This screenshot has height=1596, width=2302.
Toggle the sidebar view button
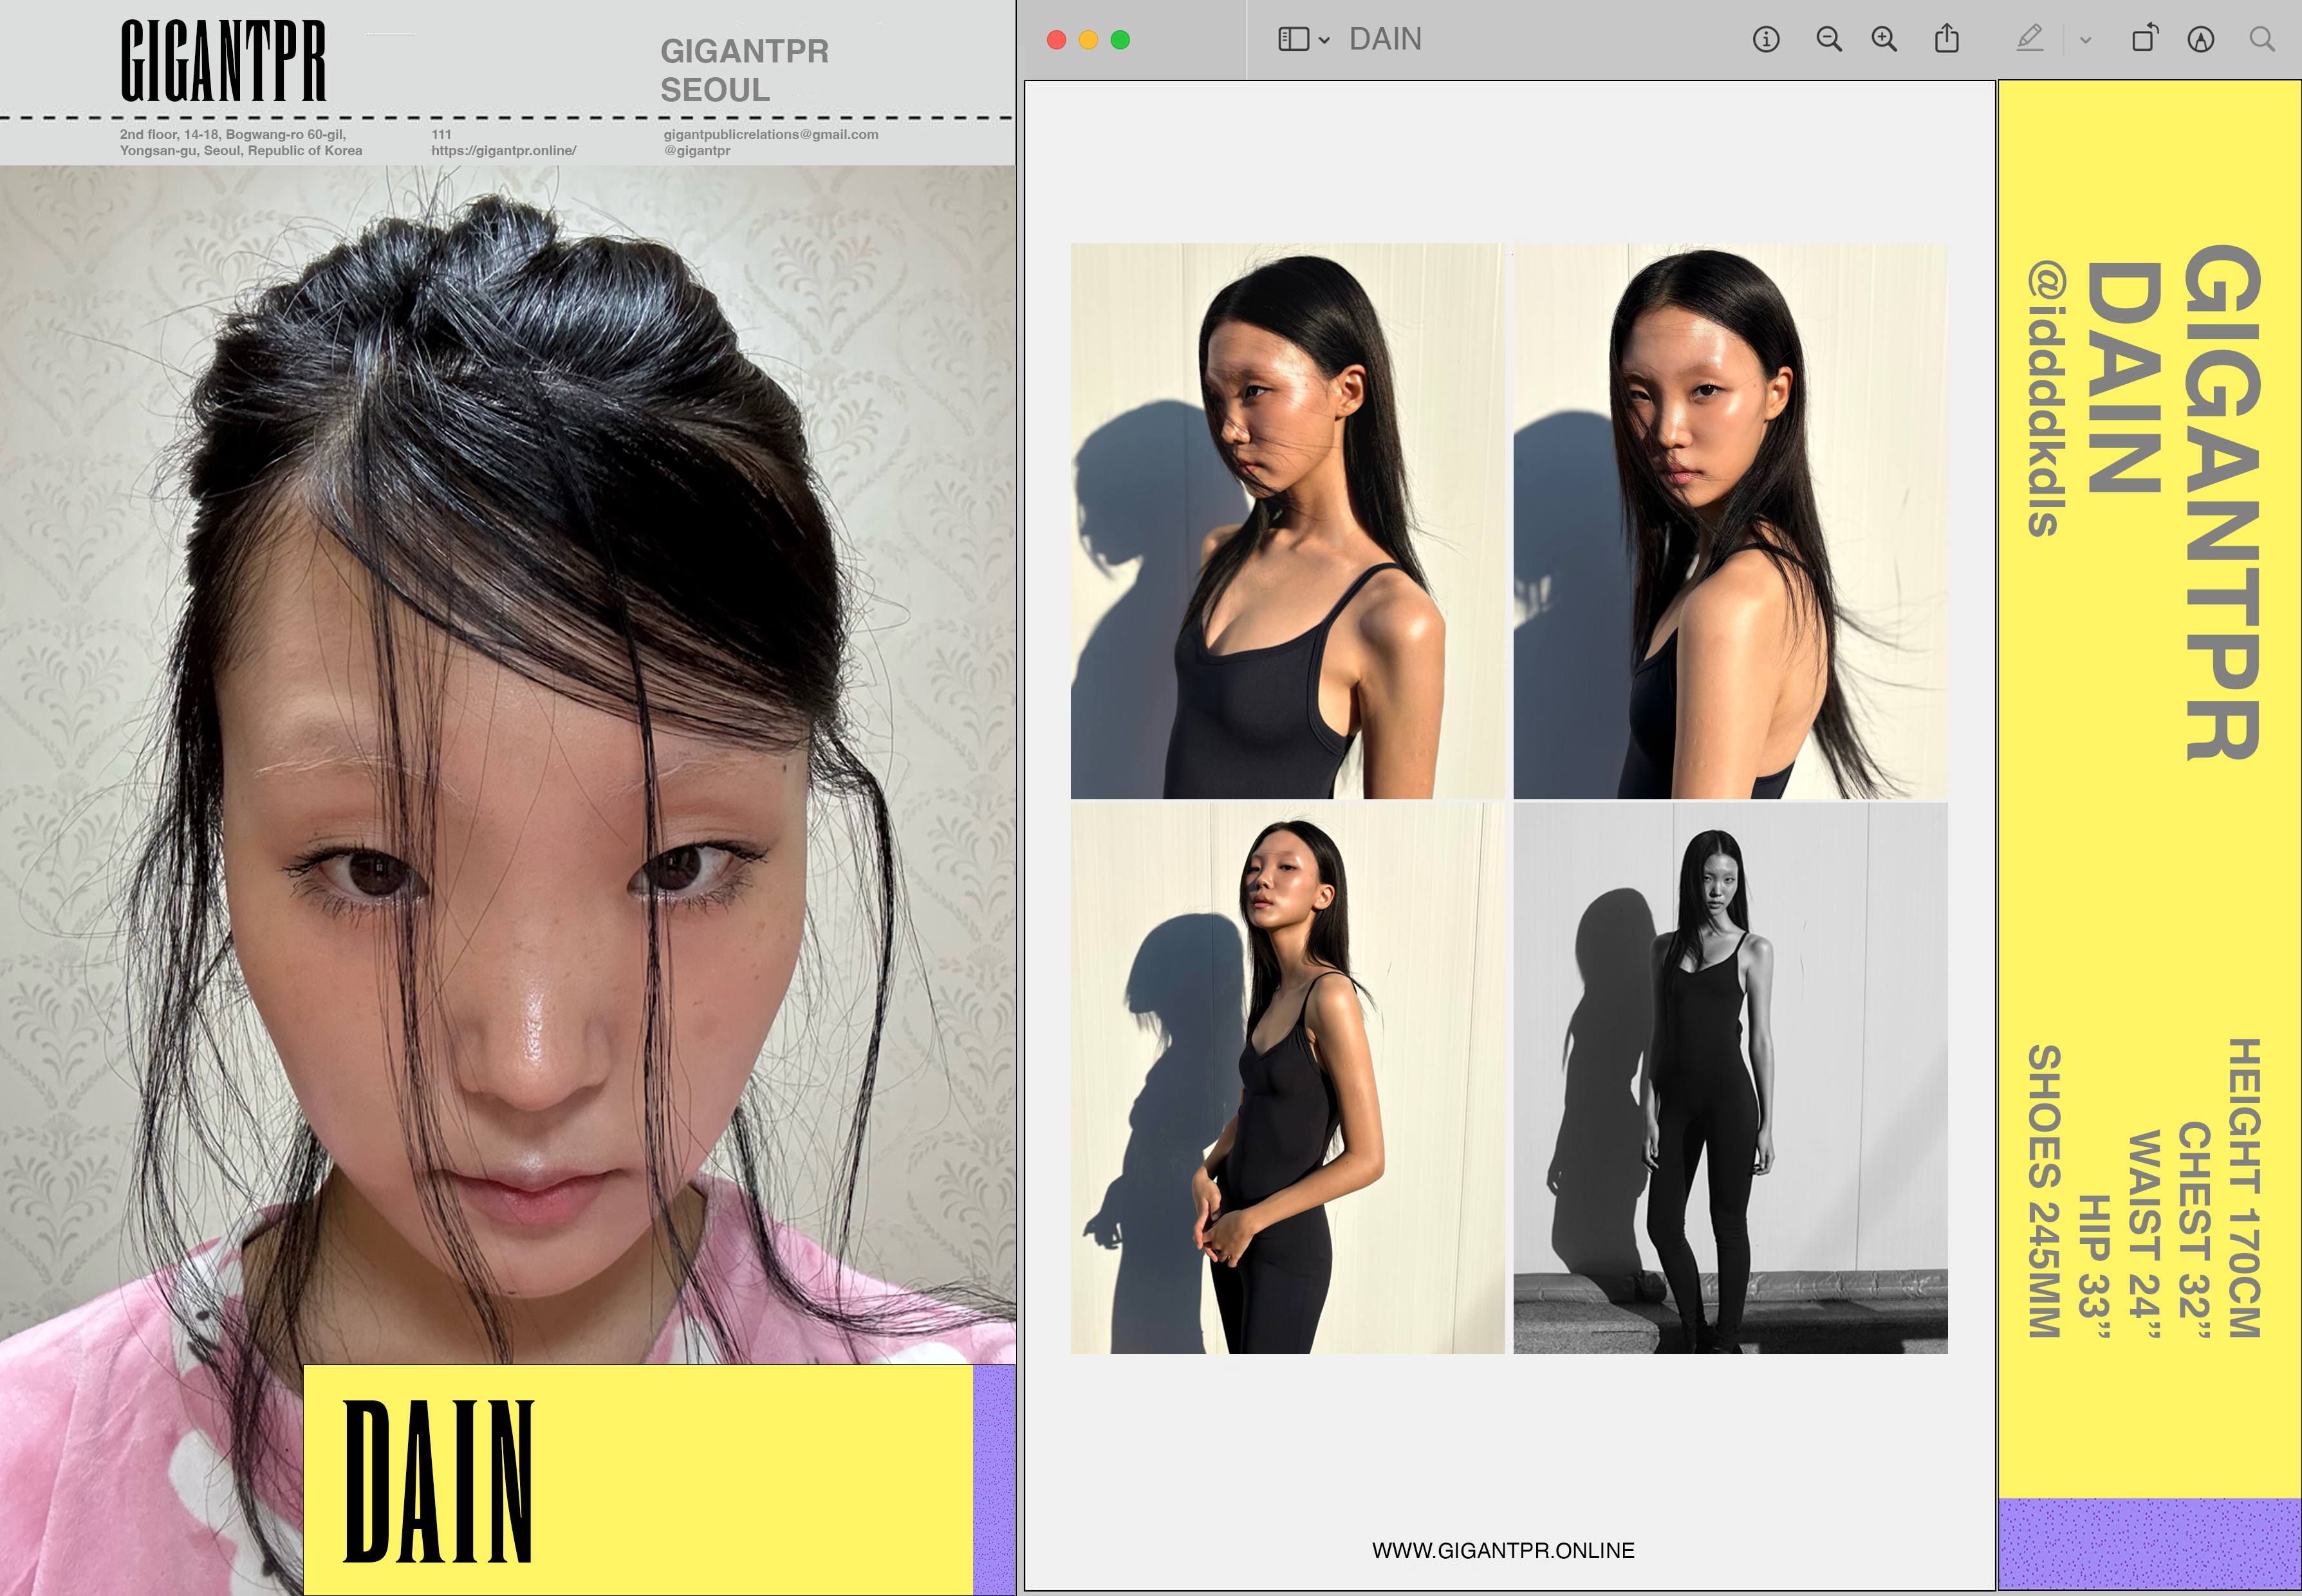1293,40
